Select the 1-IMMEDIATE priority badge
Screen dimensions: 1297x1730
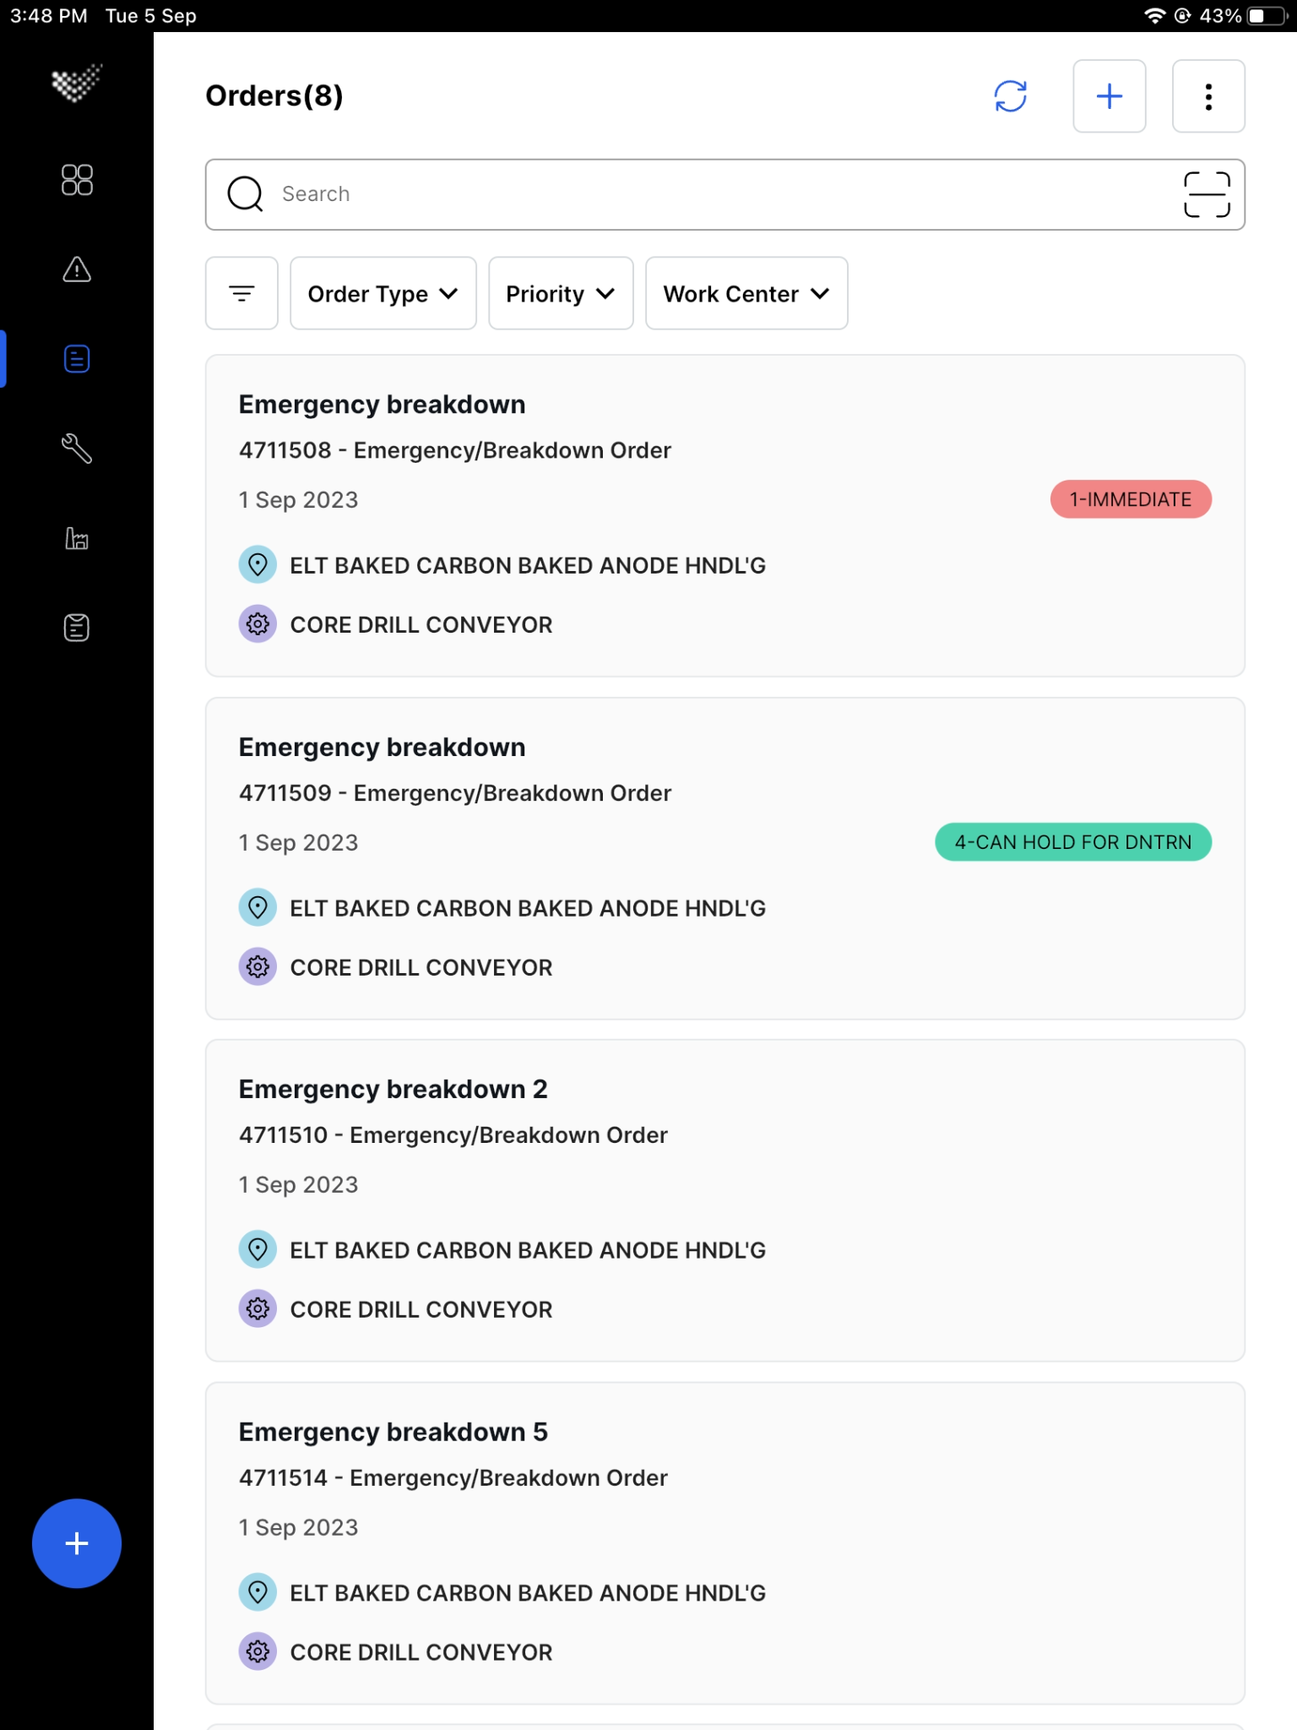[x=1131, y=499]
